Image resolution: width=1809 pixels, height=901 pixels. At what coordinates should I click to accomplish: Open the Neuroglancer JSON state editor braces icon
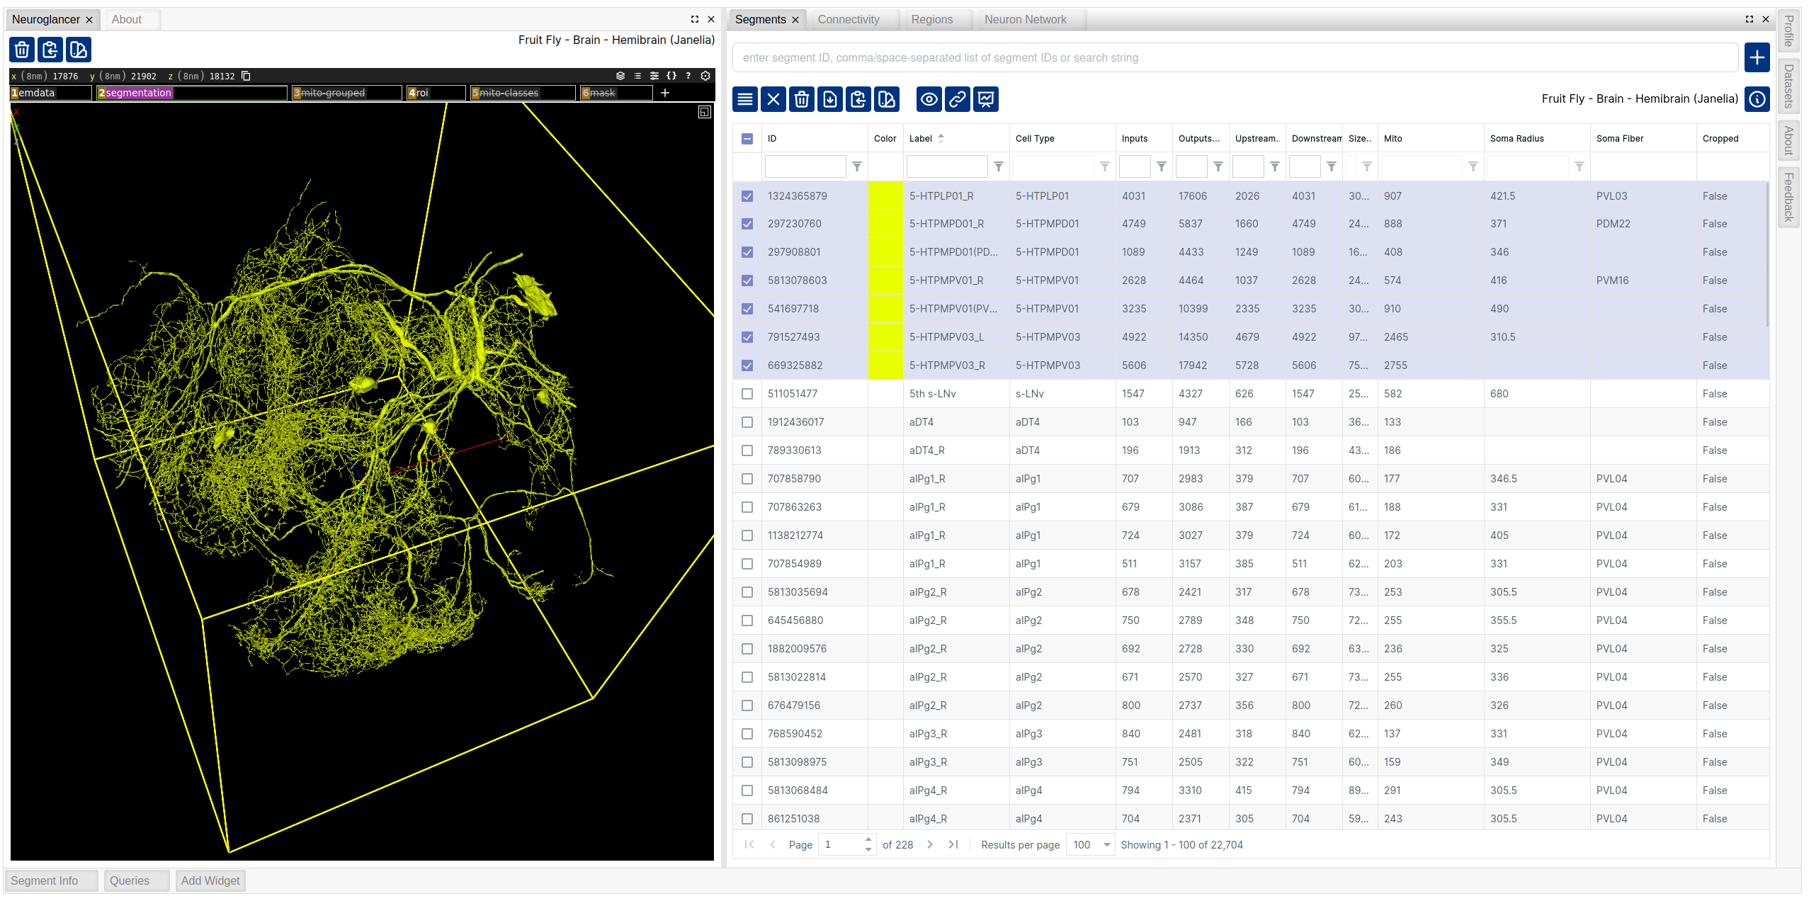(x=671, y=76)
